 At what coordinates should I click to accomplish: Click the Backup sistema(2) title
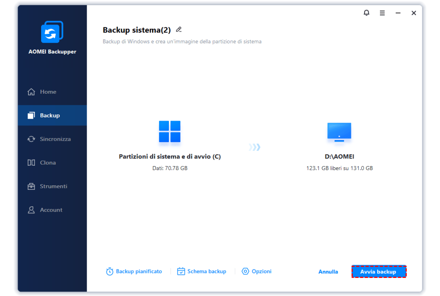point(137,30)
